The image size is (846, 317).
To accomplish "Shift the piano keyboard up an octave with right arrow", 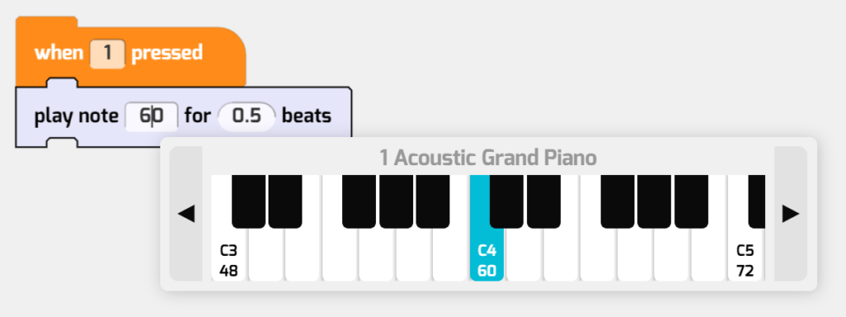I will [791, 214].
